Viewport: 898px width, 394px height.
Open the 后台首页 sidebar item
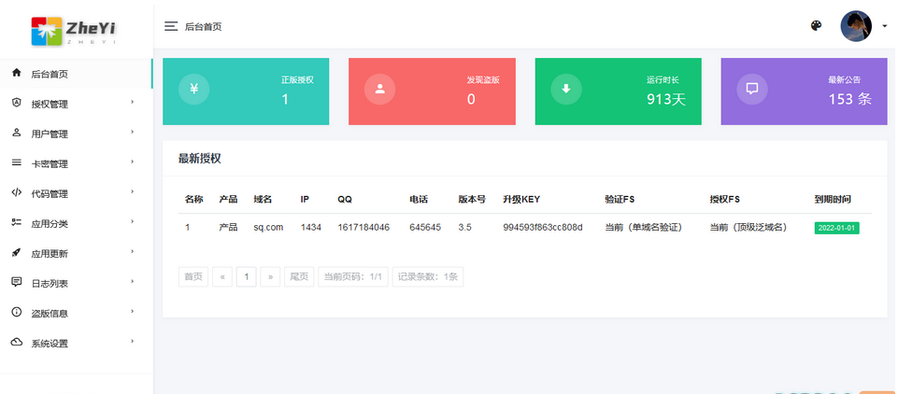(77, 74)
